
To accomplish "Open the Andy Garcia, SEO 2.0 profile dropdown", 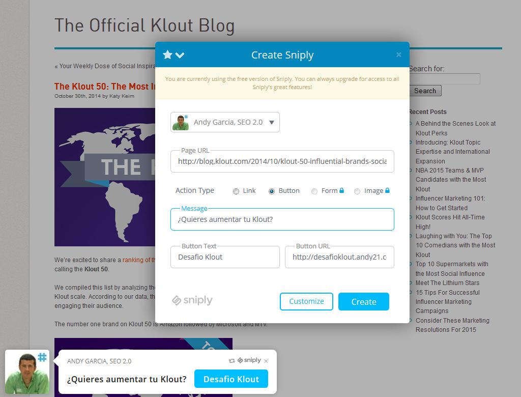I will tap(225, 122).
